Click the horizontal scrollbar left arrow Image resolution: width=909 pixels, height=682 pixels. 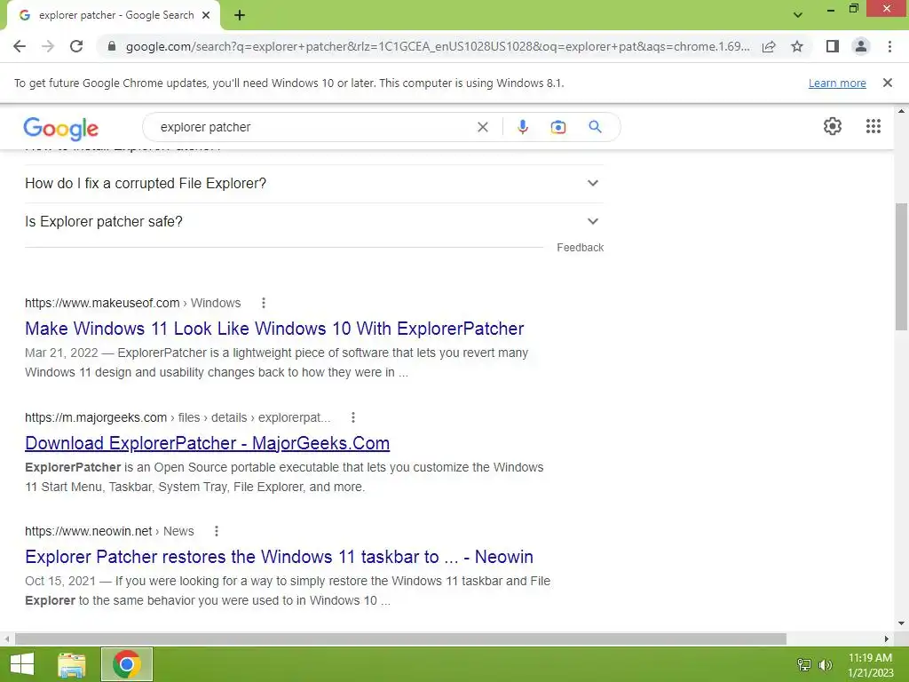click(x=7, y=639)
